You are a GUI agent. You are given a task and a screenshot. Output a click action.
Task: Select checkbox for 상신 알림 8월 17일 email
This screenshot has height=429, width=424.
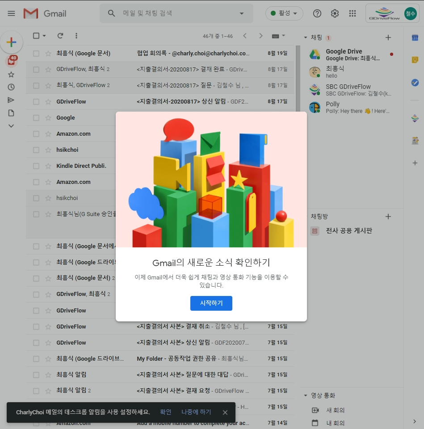point(36,102)
